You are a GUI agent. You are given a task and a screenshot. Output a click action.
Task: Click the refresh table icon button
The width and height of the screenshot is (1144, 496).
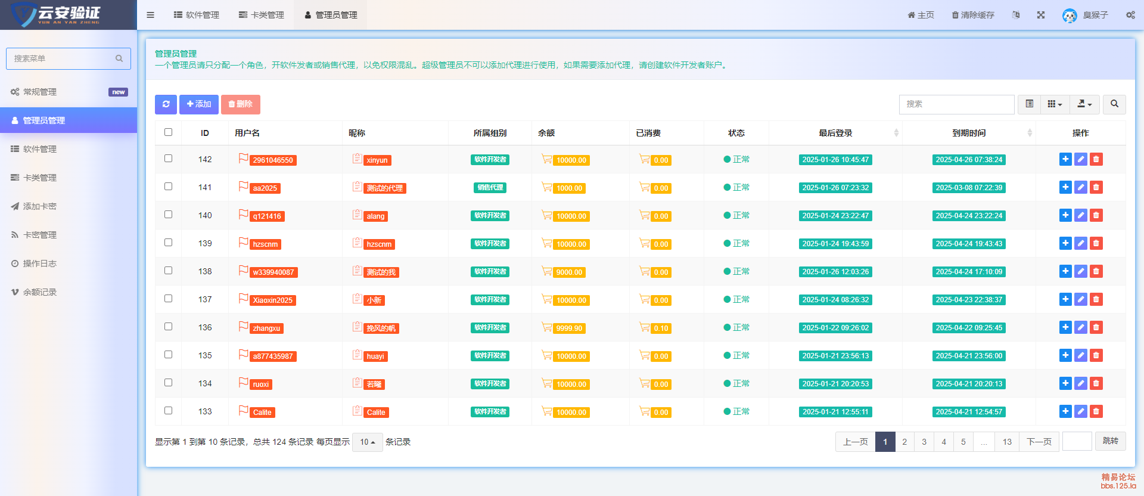166,104
